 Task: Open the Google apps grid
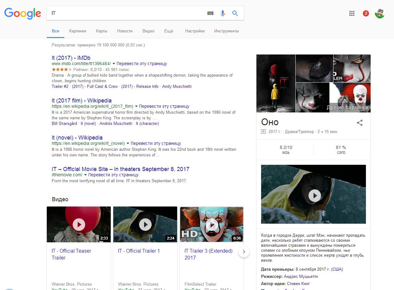(352, 13)
